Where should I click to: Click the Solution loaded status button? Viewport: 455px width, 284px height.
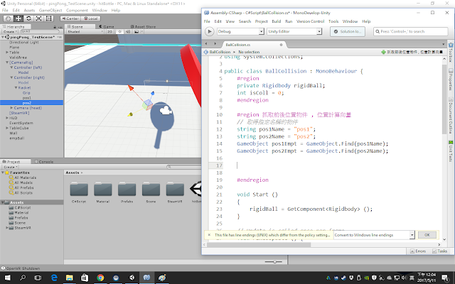click(348, 31)
